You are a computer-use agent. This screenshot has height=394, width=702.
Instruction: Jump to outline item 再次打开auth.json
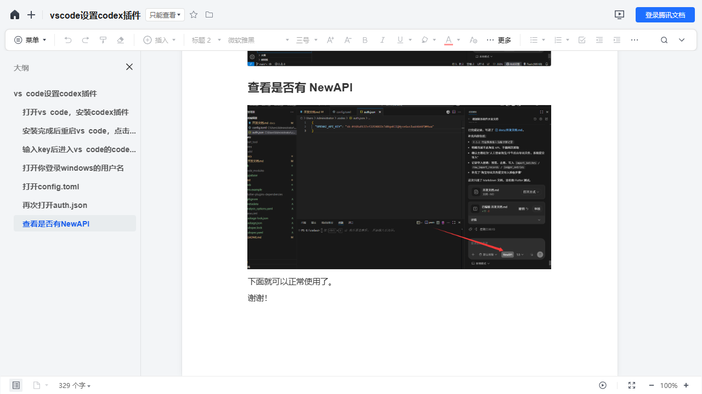coord(55,205)
